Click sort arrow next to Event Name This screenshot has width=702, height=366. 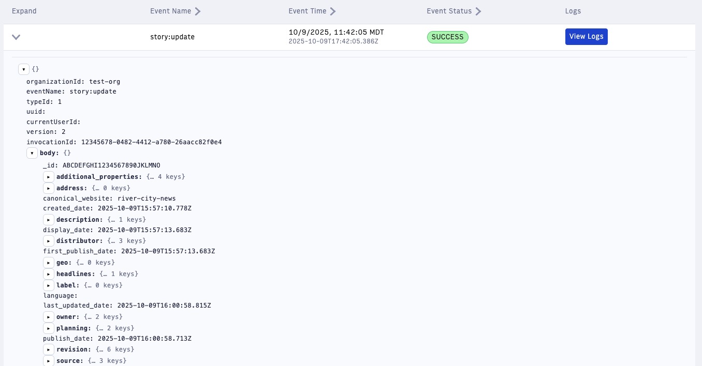198,11
